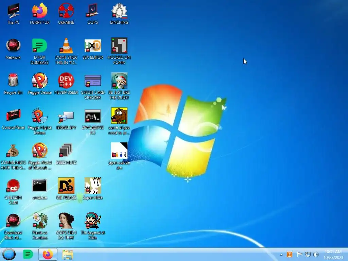Open the Start menu orb
The image size is (348, 261).
9,254
